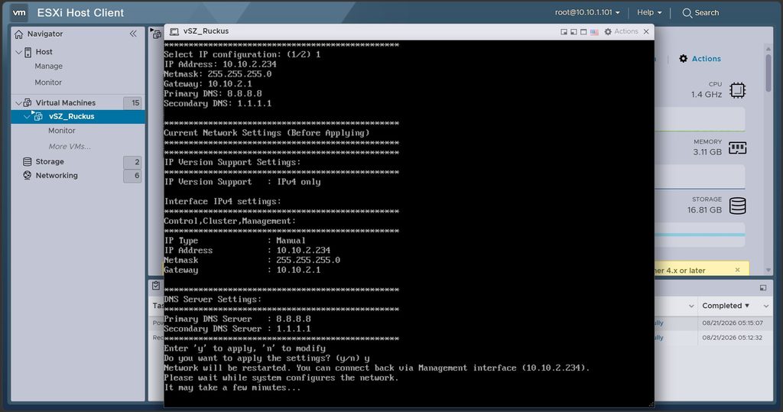Collapse the Virtual Machines tree node
Viewport: 783px width, 412px height.
coord(18,103)
